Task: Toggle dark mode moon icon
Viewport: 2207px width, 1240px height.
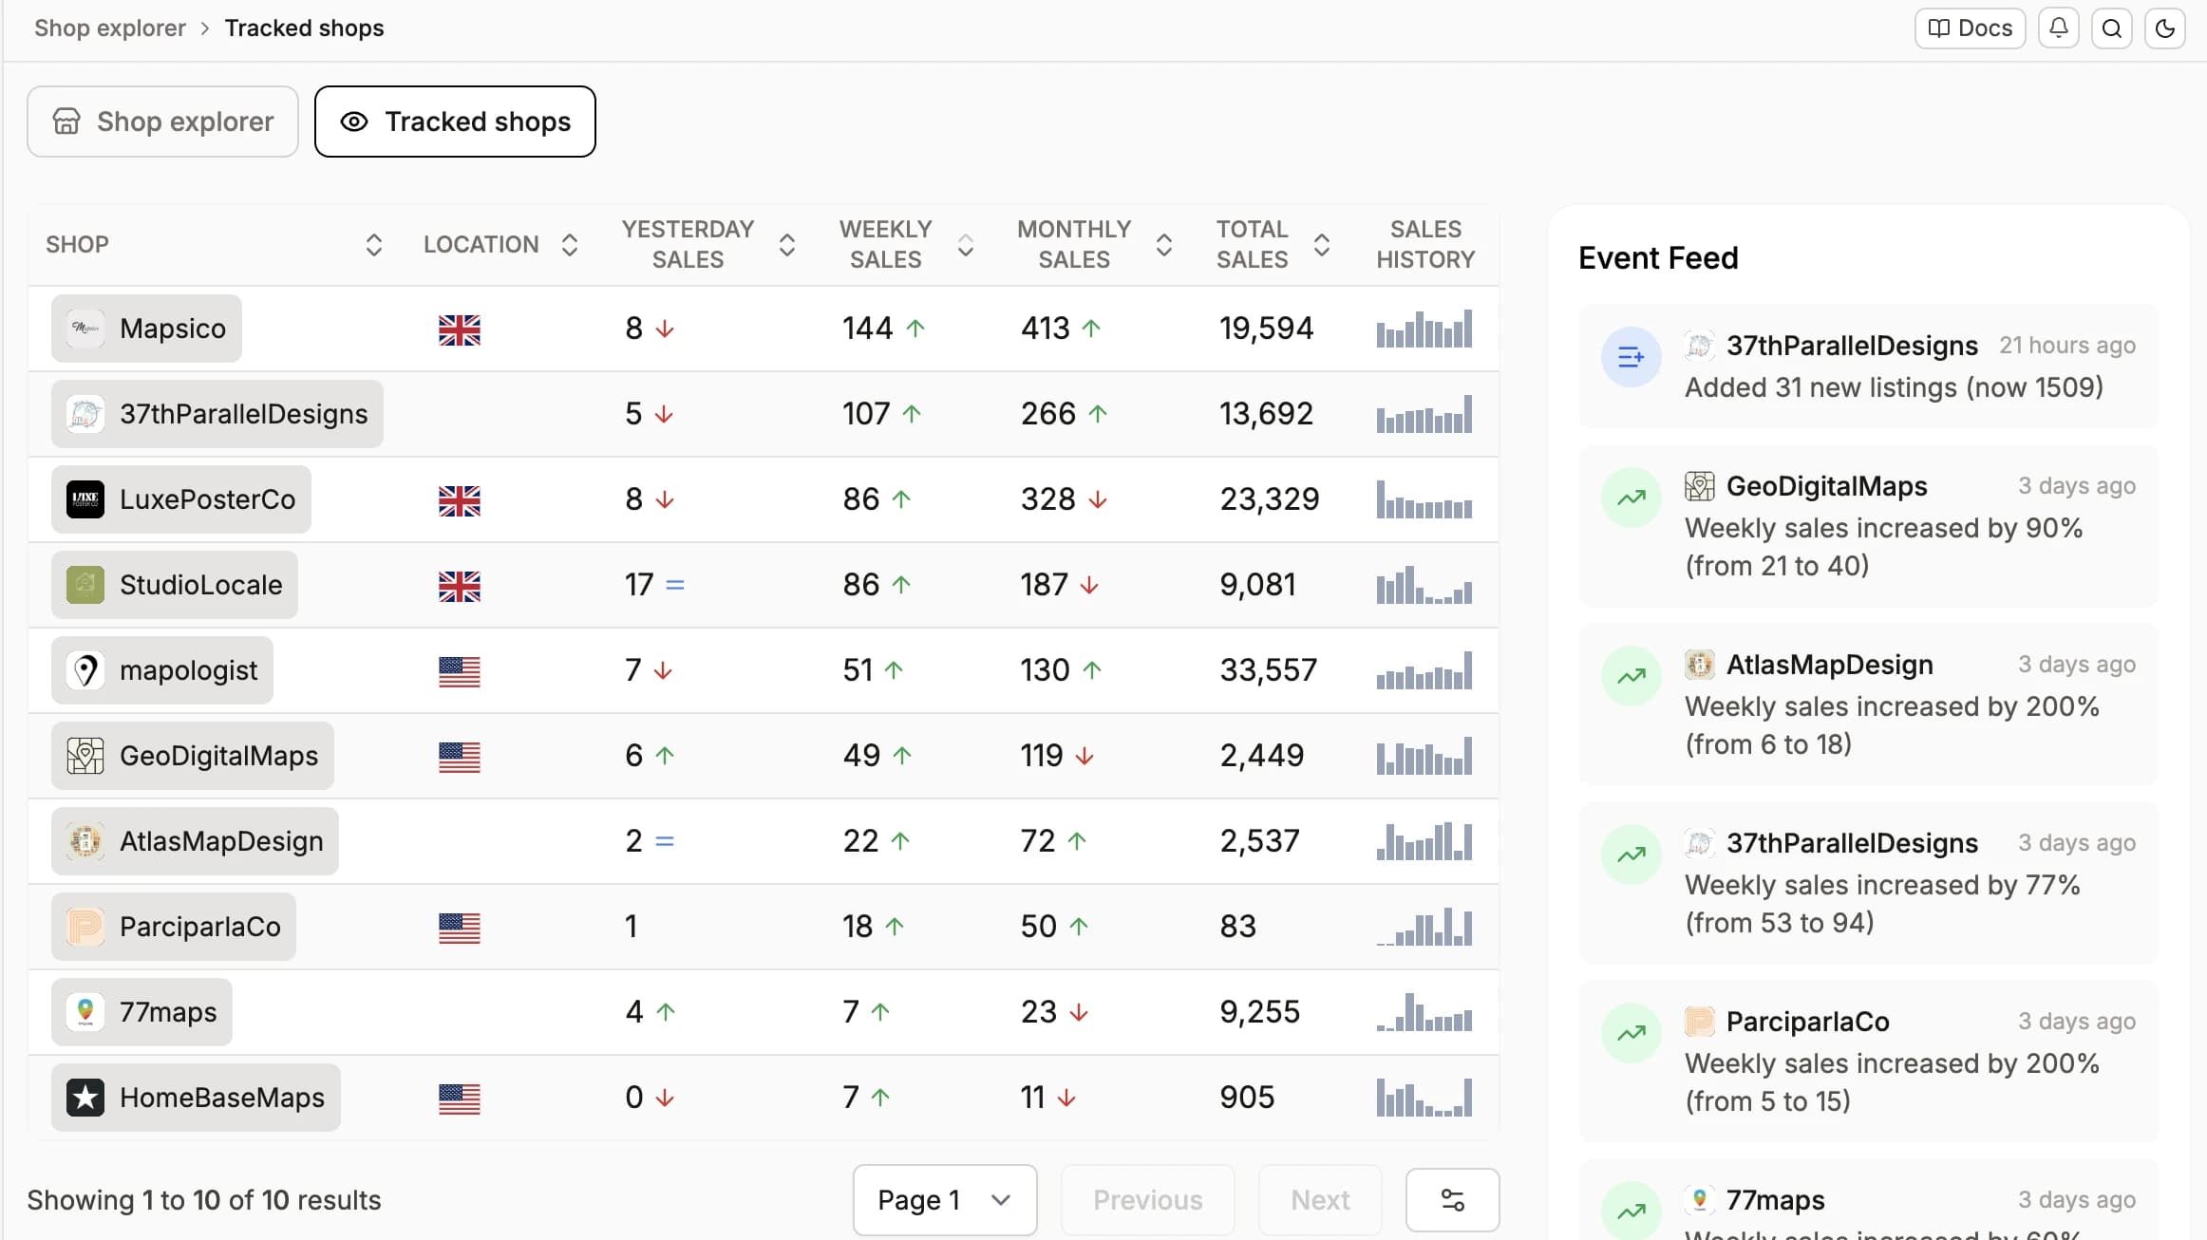Action: pos(2164,28)
